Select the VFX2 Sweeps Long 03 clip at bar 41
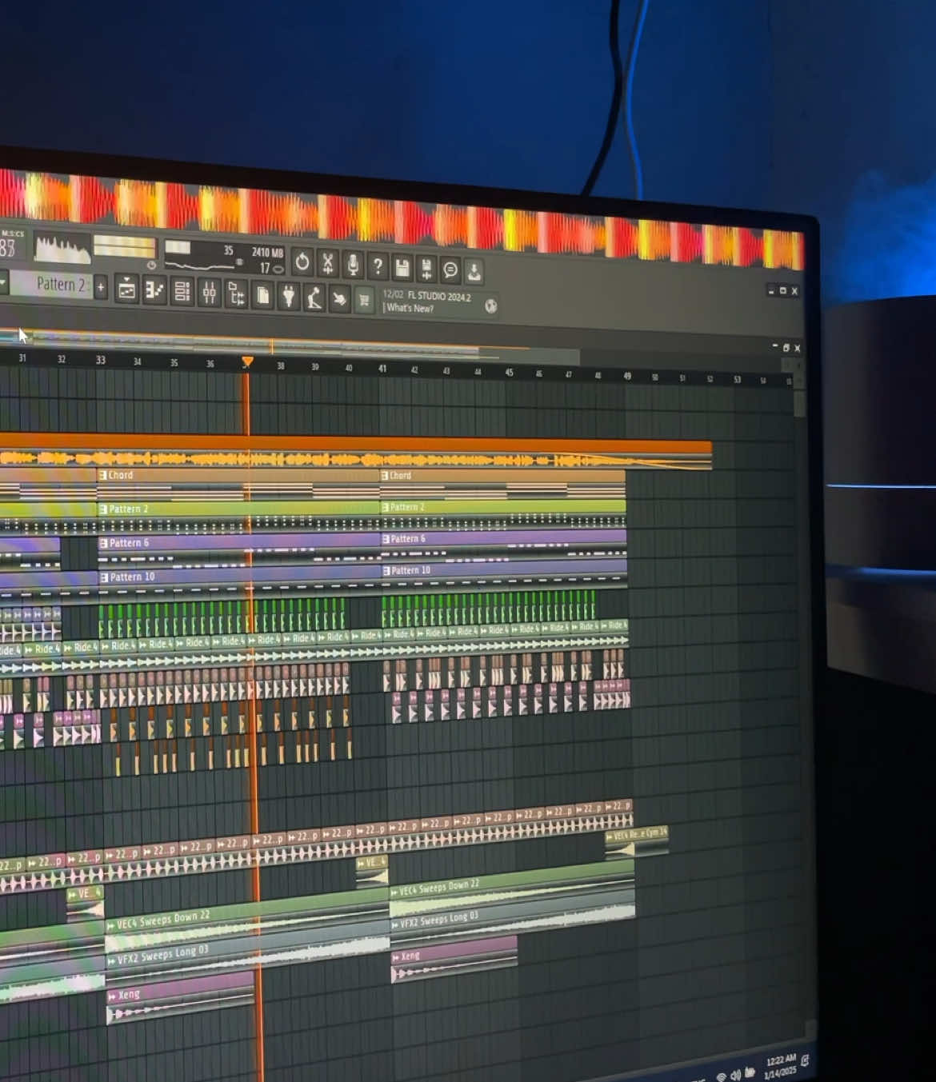 pos(512,917)
